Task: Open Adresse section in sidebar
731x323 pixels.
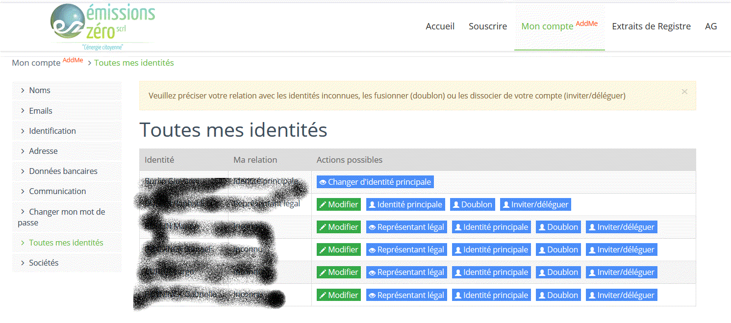Action: pos(43,151)
